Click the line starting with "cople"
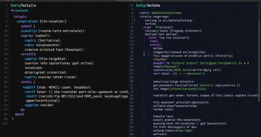 click(43, 45)
